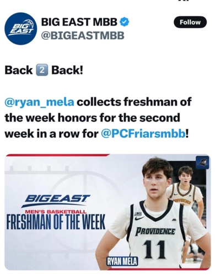Click the MEN'S BASKETBALL red text

[x=56, y=212]
